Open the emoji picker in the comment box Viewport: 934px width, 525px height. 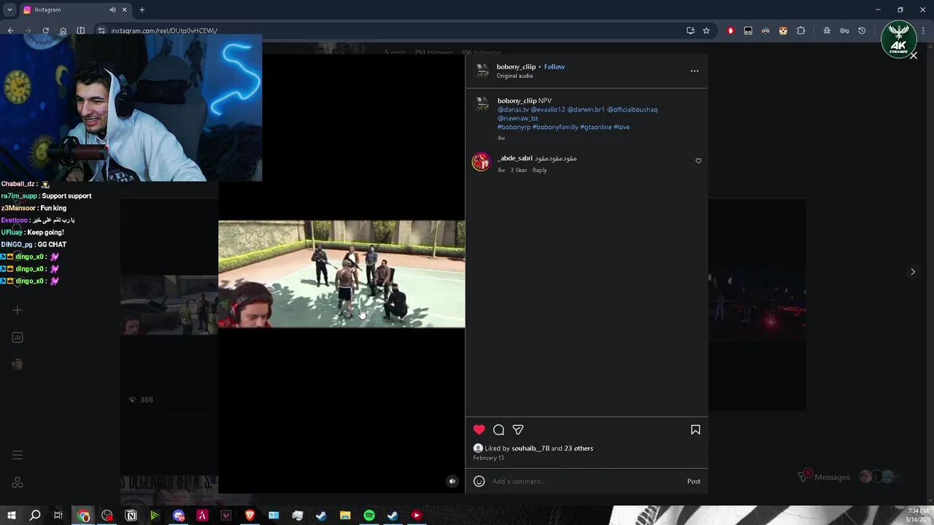pos(479,481)
